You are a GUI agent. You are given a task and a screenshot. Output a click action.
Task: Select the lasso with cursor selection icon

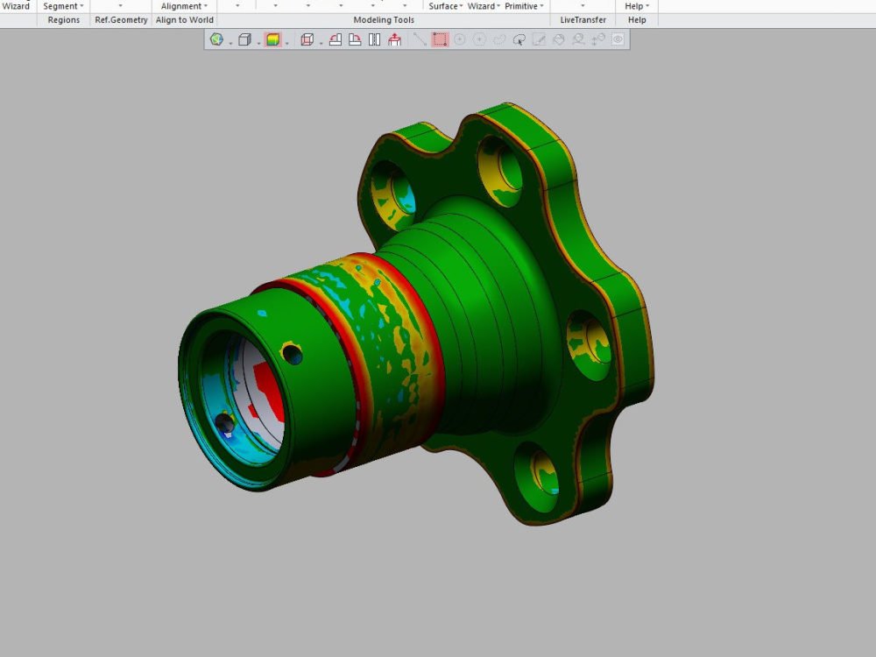(519, 39)
